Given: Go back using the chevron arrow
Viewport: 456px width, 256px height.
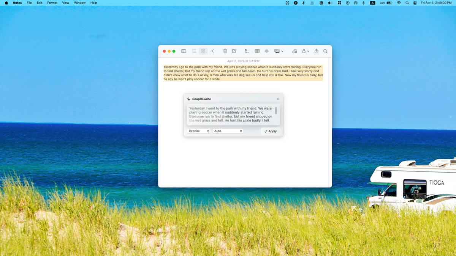Looking at the screenshot, I should (x=212, y=51).
